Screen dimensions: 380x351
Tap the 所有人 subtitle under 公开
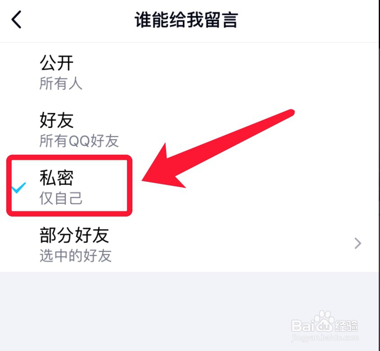pos(61,83)
